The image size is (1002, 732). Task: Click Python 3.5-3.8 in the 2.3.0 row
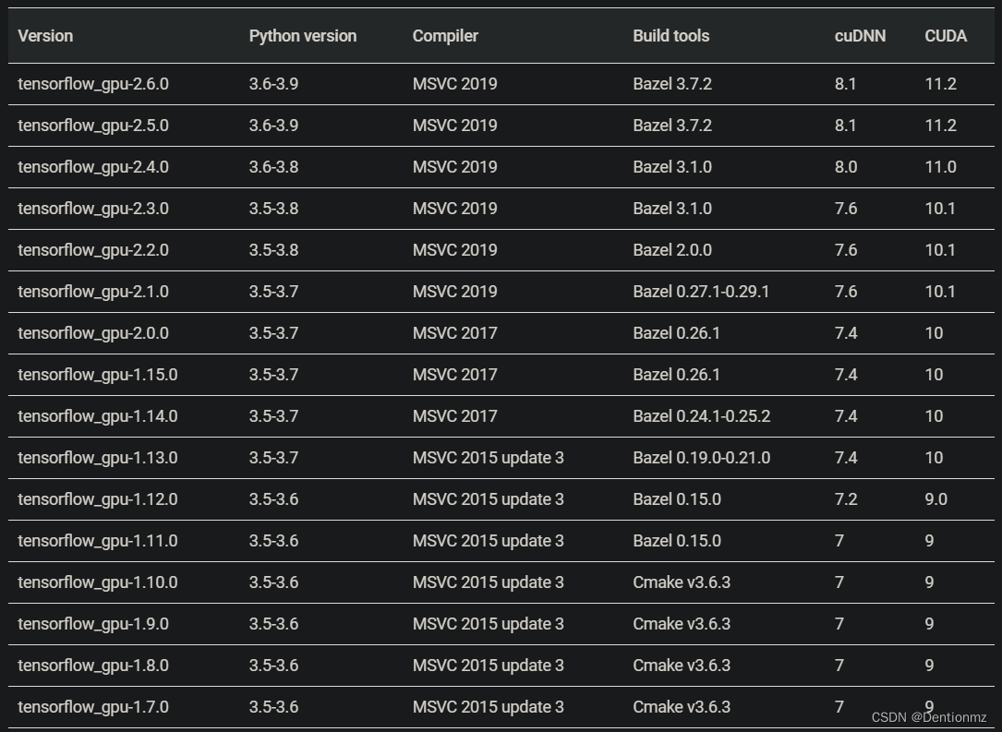click(273, 209)
